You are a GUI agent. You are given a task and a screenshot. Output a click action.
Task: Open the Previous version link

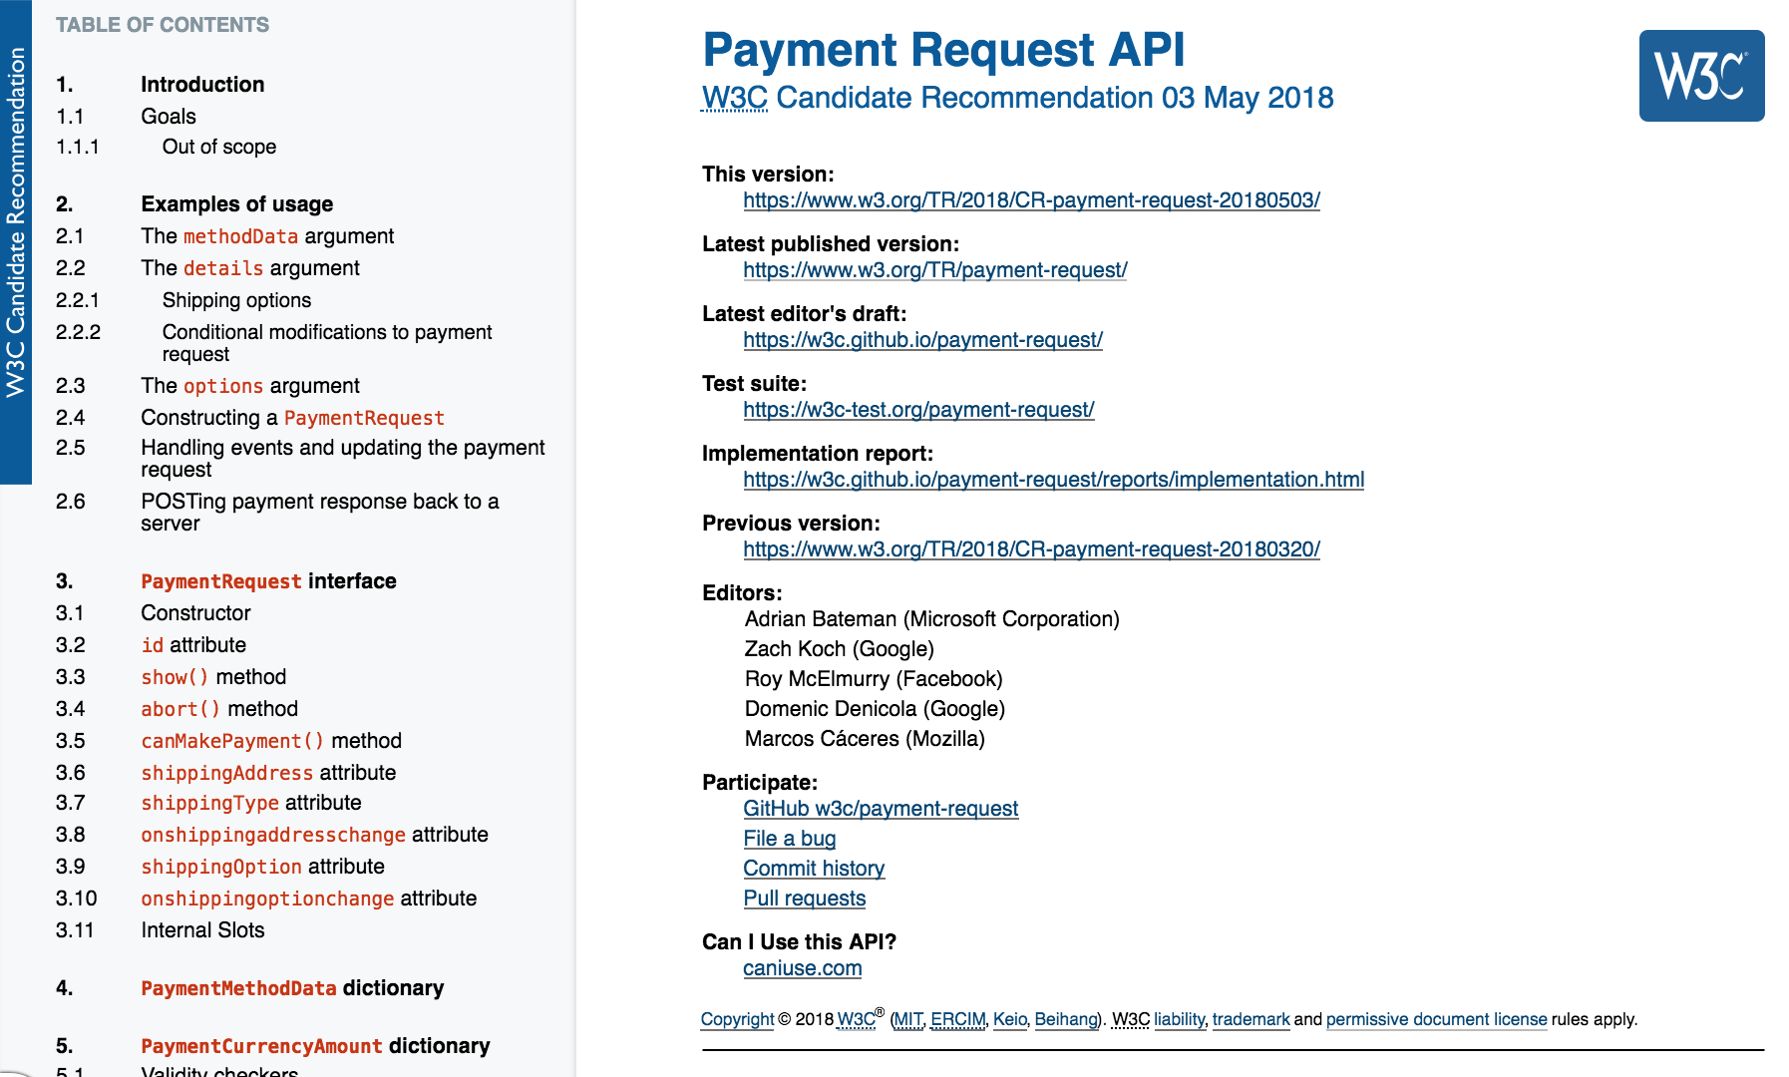pos(1031,549)
